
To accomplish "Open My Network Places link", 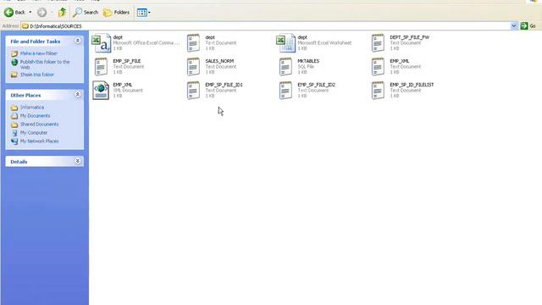I will click(x=39, y=141).
